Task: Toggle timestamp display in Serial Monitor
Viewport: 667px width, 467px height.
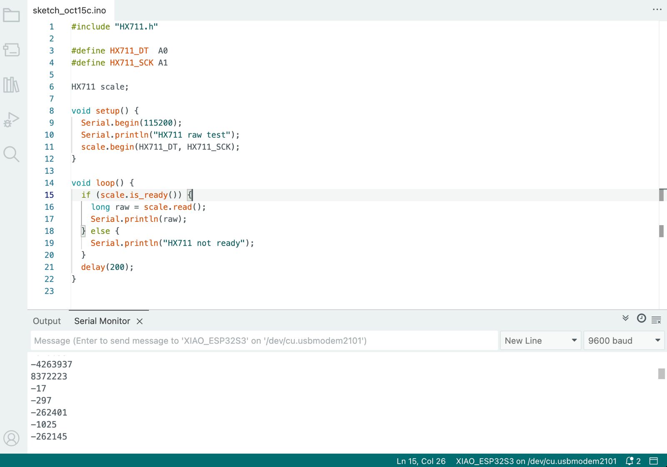Action: pos(641,319)
